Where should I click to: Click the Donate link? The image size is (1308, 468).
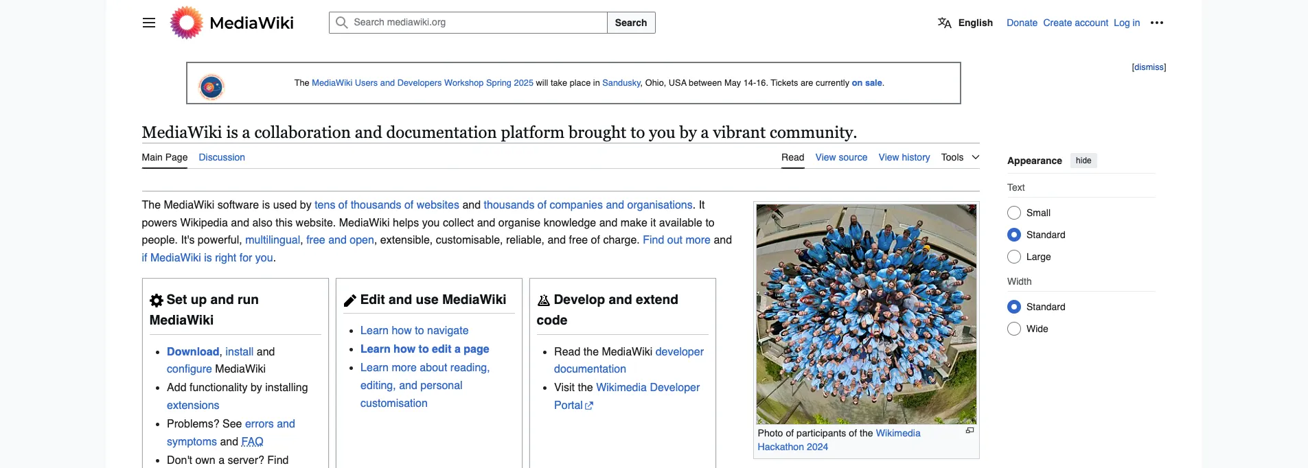(x=1022, y=23)
